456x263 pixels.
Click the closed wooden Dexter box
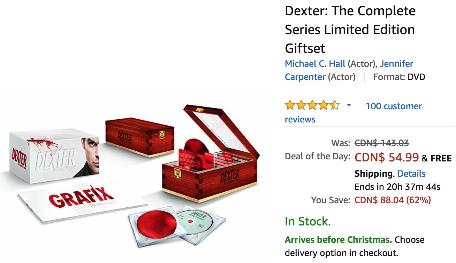tap(139, 137)
